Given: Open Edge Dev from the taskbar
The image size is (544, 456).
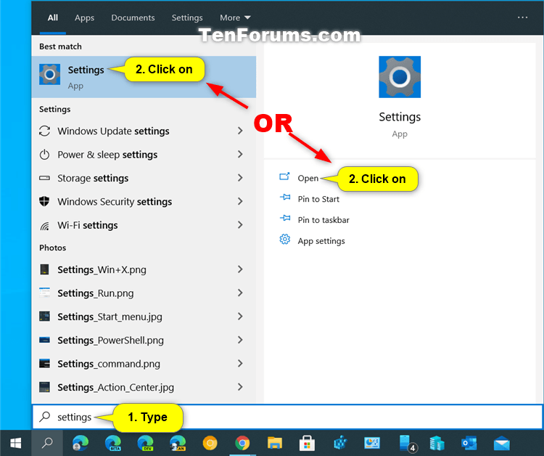Looking at the screenshot, I should tap(145, 443).
